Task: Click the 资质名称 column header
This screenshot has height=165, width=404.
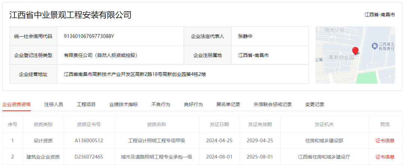Action: (x=157, y=124)
